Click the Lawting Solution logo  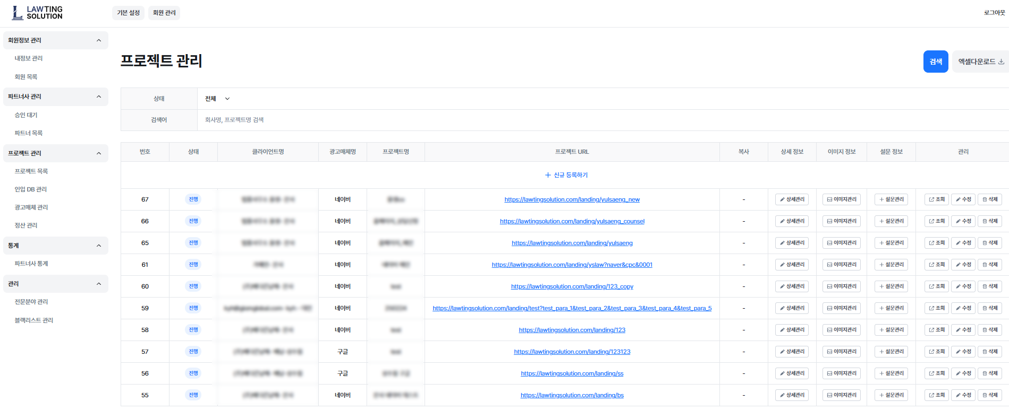point(37,13)
